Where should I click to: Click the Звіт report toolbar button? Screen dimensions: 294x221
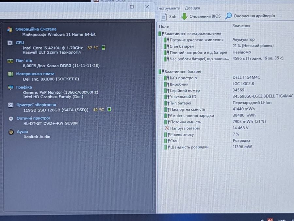(x=169, y=17)
